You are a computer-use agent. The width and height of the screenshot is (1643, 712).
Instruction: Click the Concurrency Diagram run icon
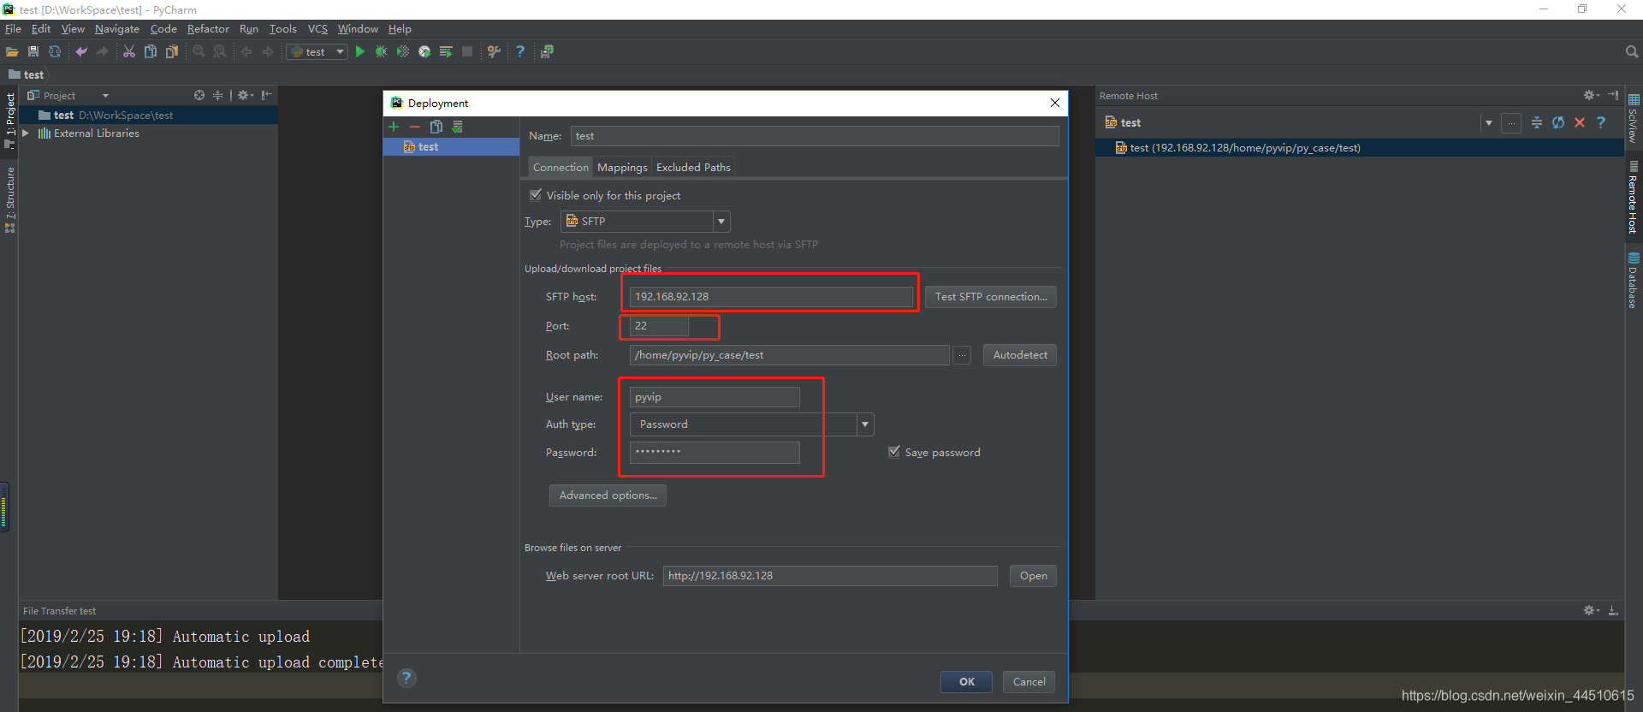pos(446,52)
